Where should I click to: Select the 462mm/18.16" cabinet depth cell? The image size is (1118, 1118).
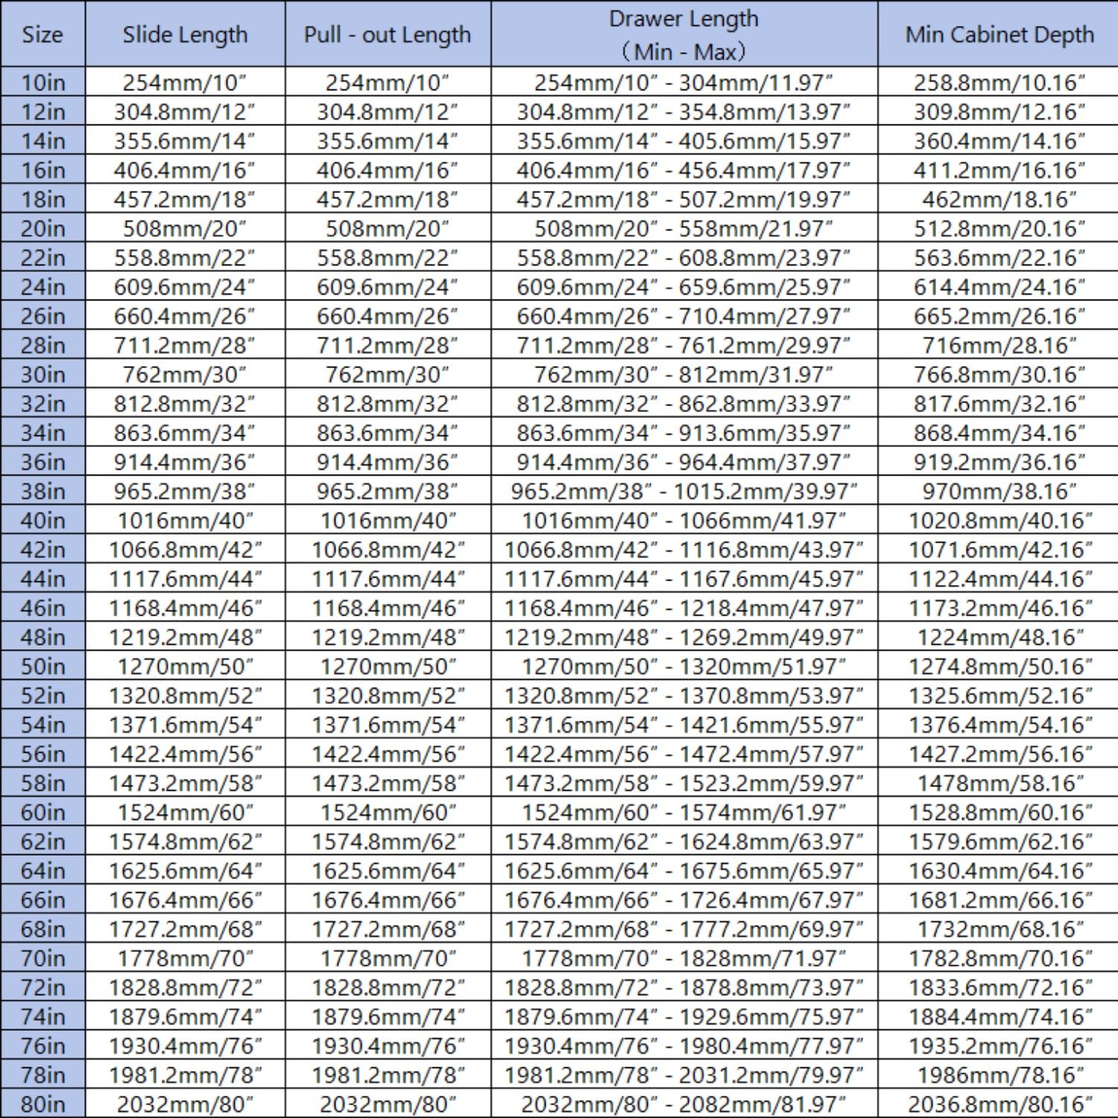[999, 199]
